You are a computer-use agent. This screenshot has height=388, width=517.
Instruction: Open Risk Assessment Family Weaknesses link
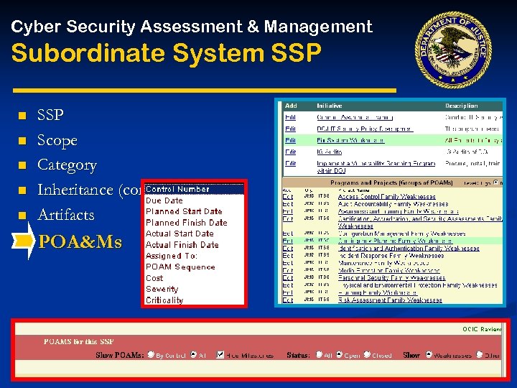tap(390, 300)
